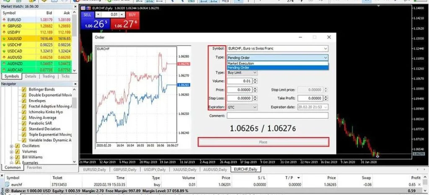Click the EURUSD symbol arrow icon
The width and height of the screenshot is (429, 195).
point(4,19)
